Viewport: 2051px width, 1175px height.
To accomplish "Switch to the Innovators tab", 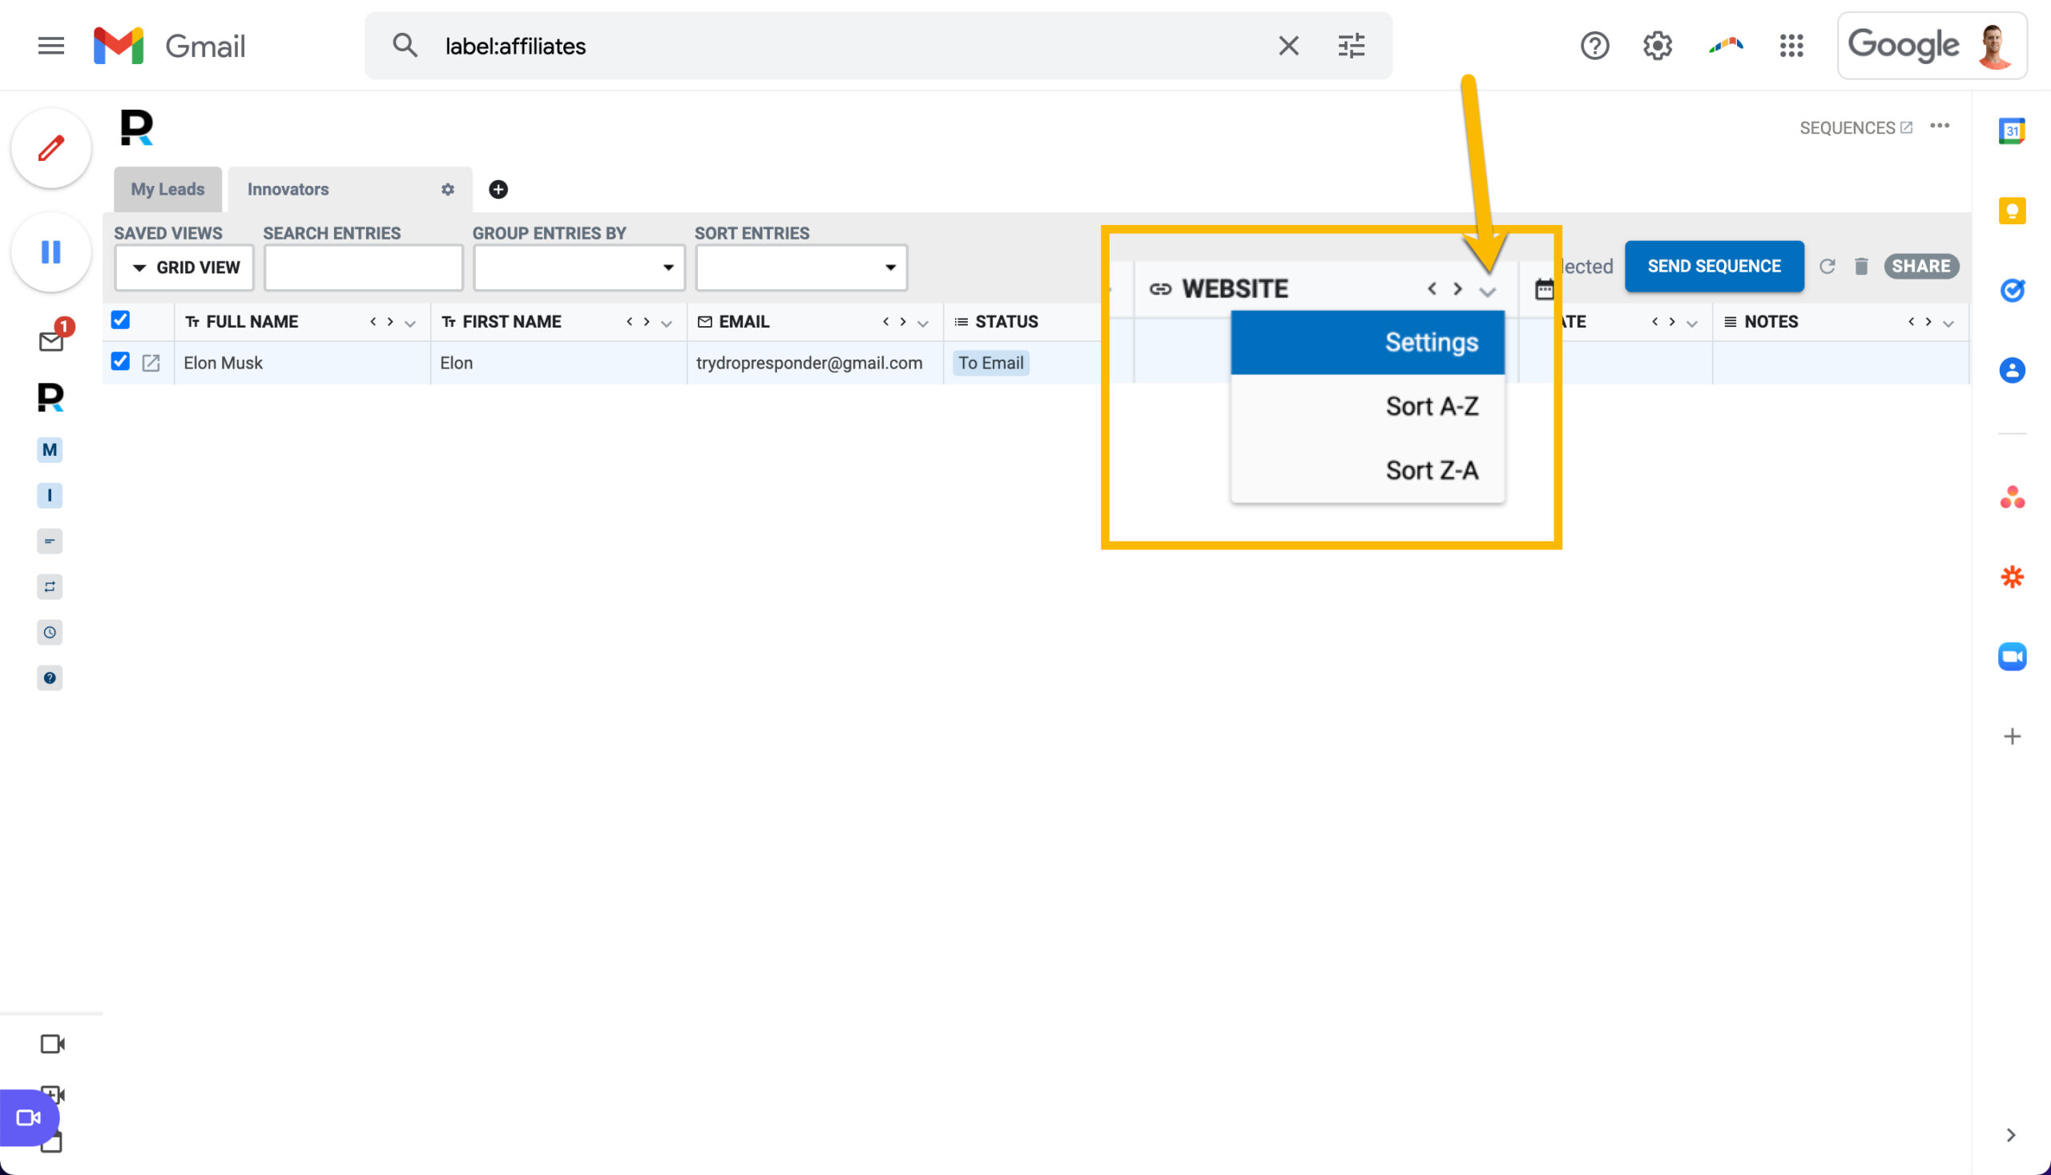I will tap(288, 190).
